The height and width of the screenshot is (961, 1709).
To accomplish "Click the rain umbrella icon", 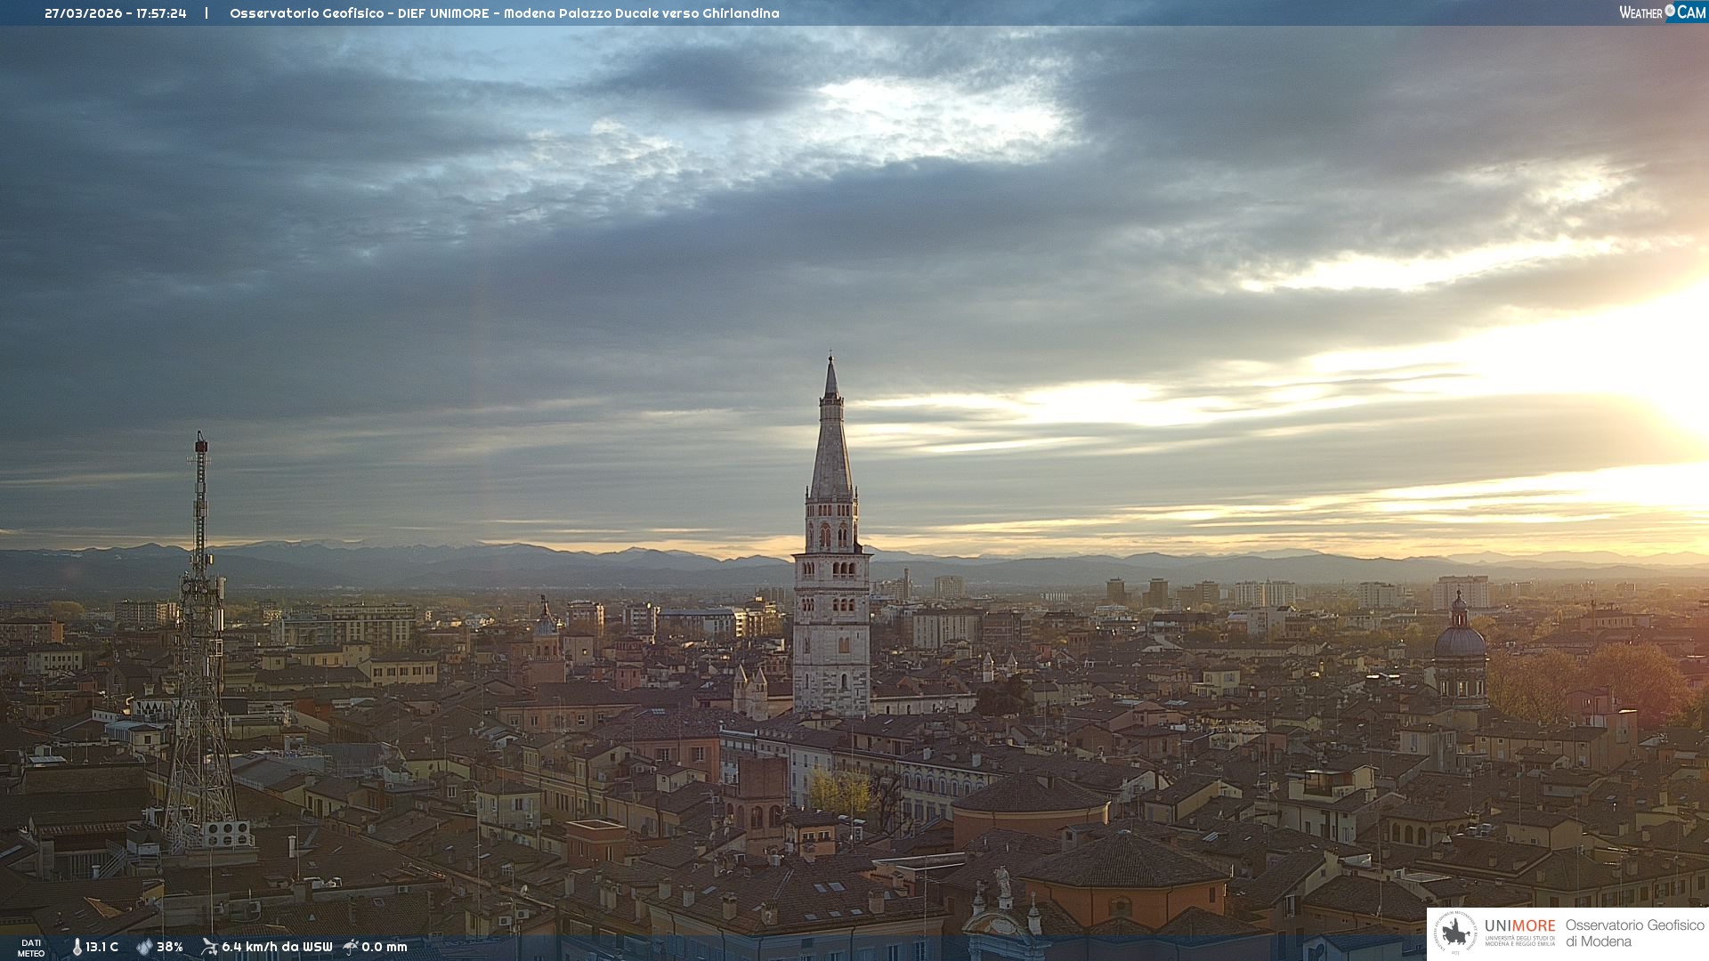I will click(x=351, y=947).
